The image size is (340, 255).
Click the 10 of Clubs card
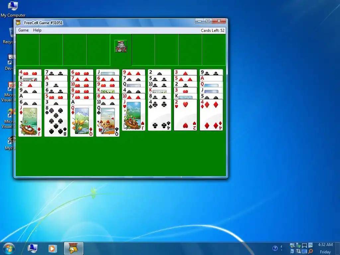(x=159, y=84)
